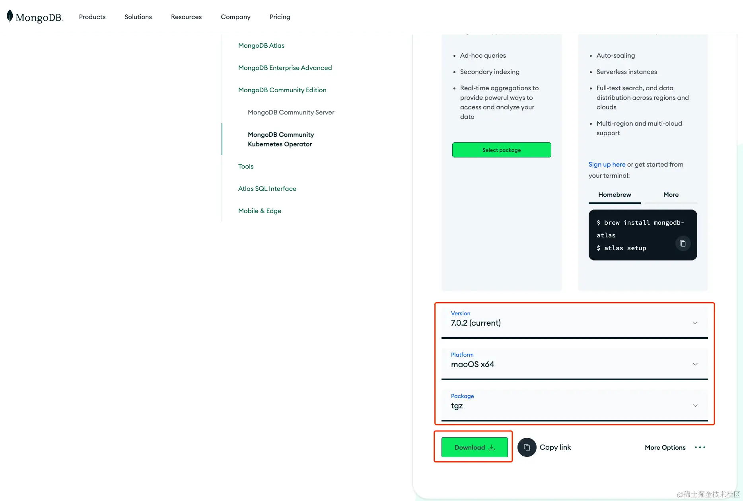743x501 pixels.
Task: Click the Copy link clipboard icon
Action: [527, 447]
